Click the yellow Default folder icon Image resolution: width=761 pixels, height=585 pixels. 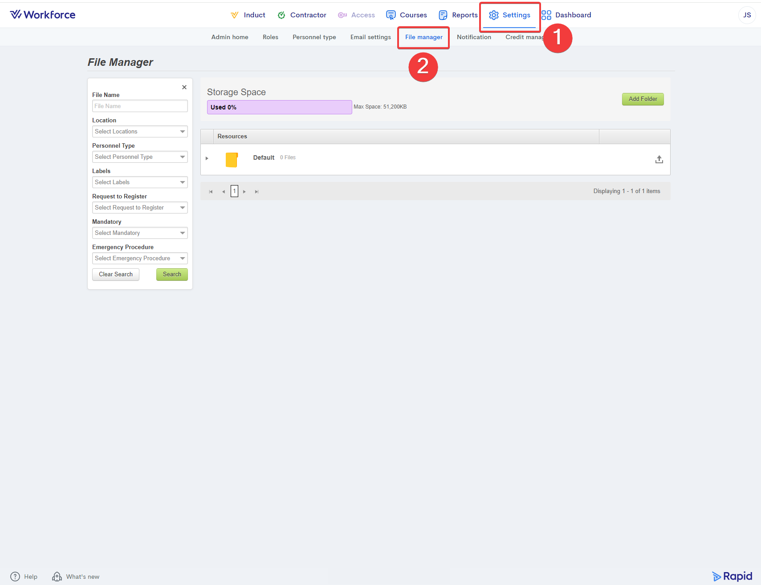(x=232, y=159)
